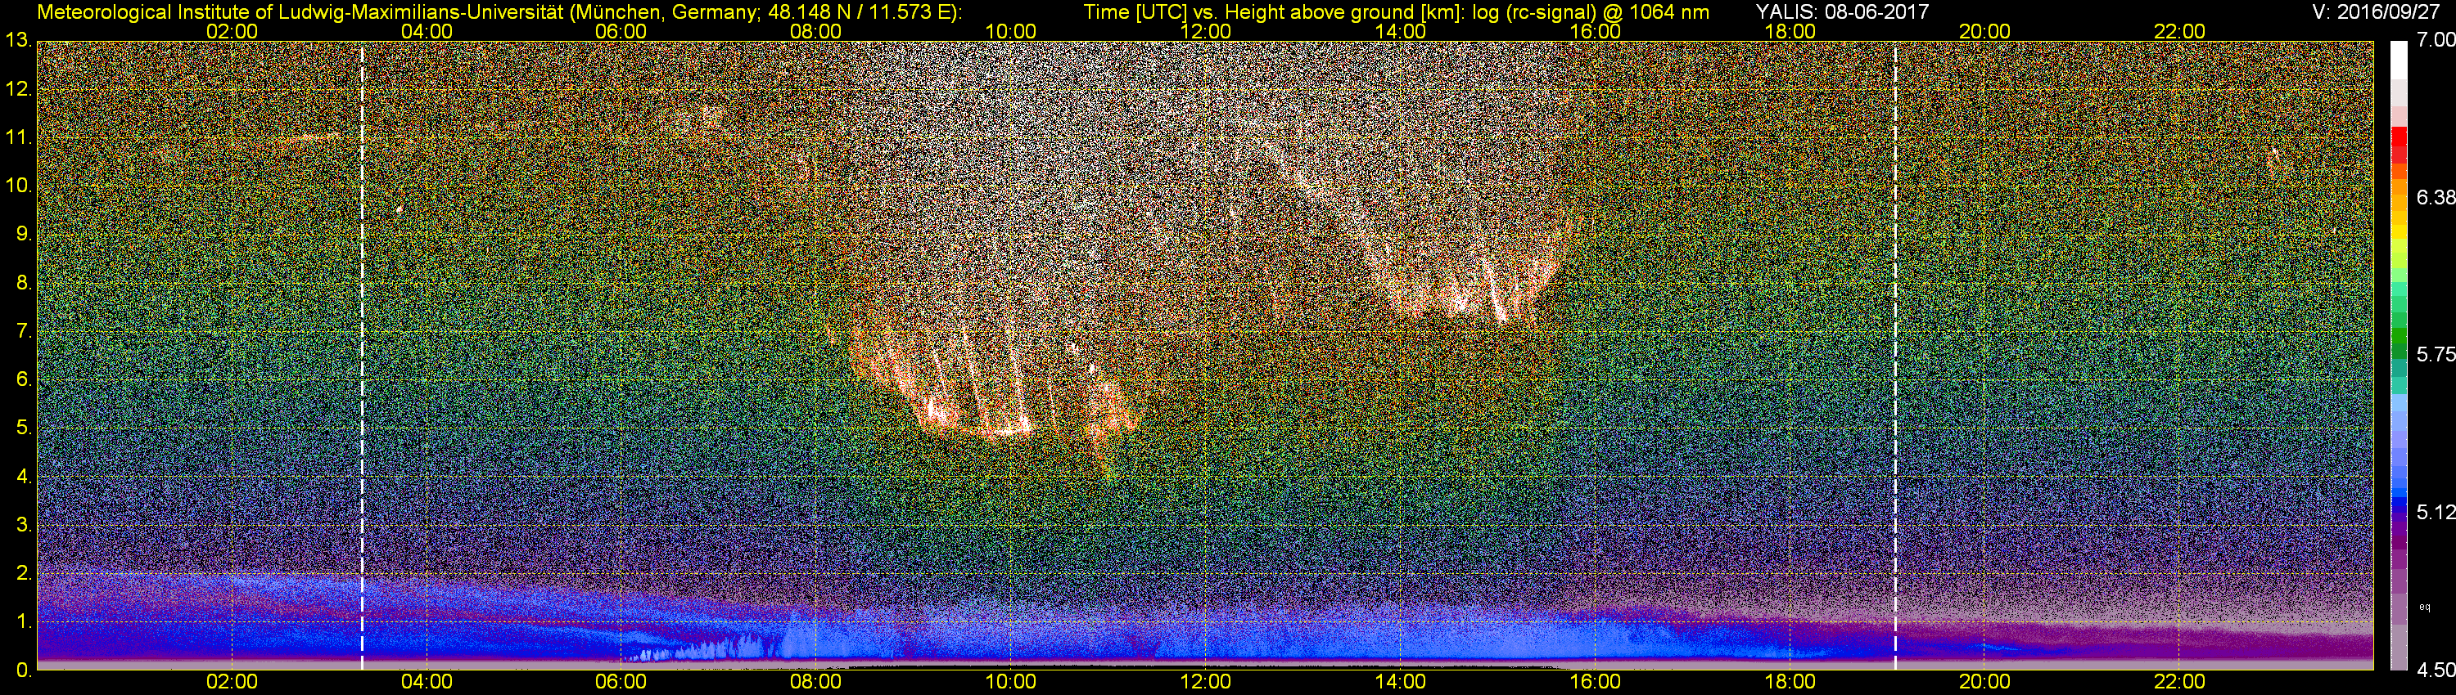Click the 0. km height axis label
This screenshot has height=695, width=2456.
(x=22, y=670)
